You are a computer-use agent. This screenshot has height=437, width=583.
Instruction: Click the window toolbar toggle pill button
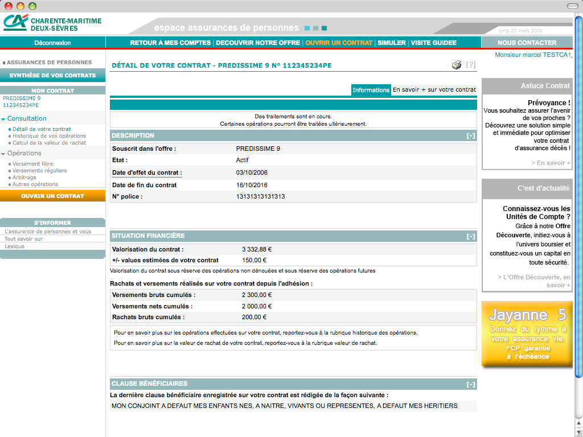click(x=573, y=6)
